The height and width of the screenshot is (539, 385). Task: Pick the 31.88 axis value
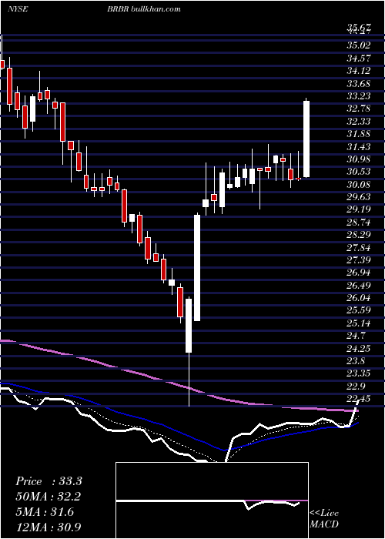(358, 134)
